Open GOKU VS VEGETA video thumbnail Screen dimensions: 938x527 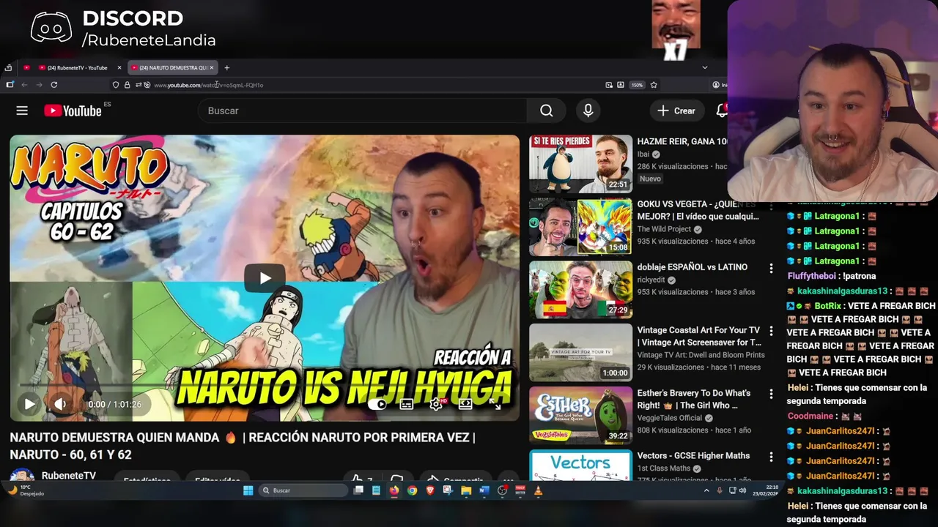pos(580,227)
